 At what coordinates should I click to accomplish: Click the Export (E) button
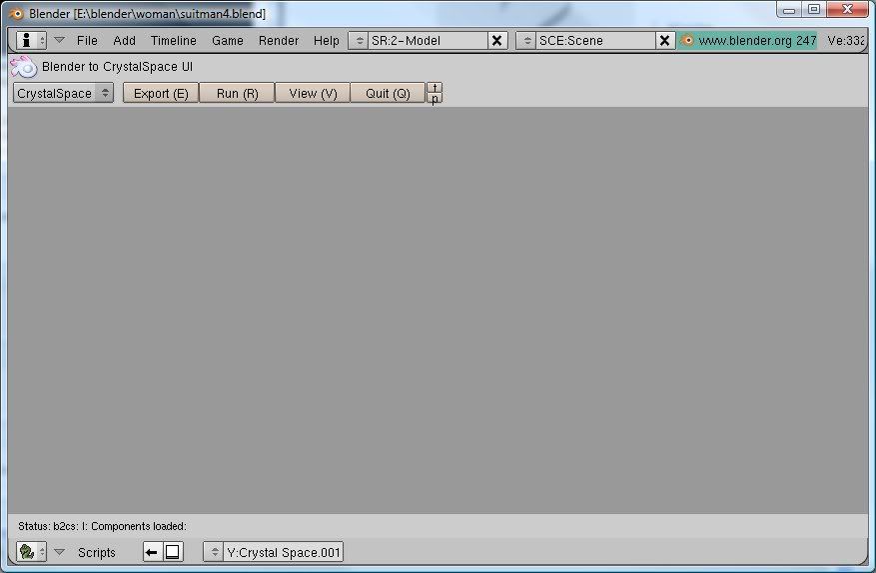161,93
